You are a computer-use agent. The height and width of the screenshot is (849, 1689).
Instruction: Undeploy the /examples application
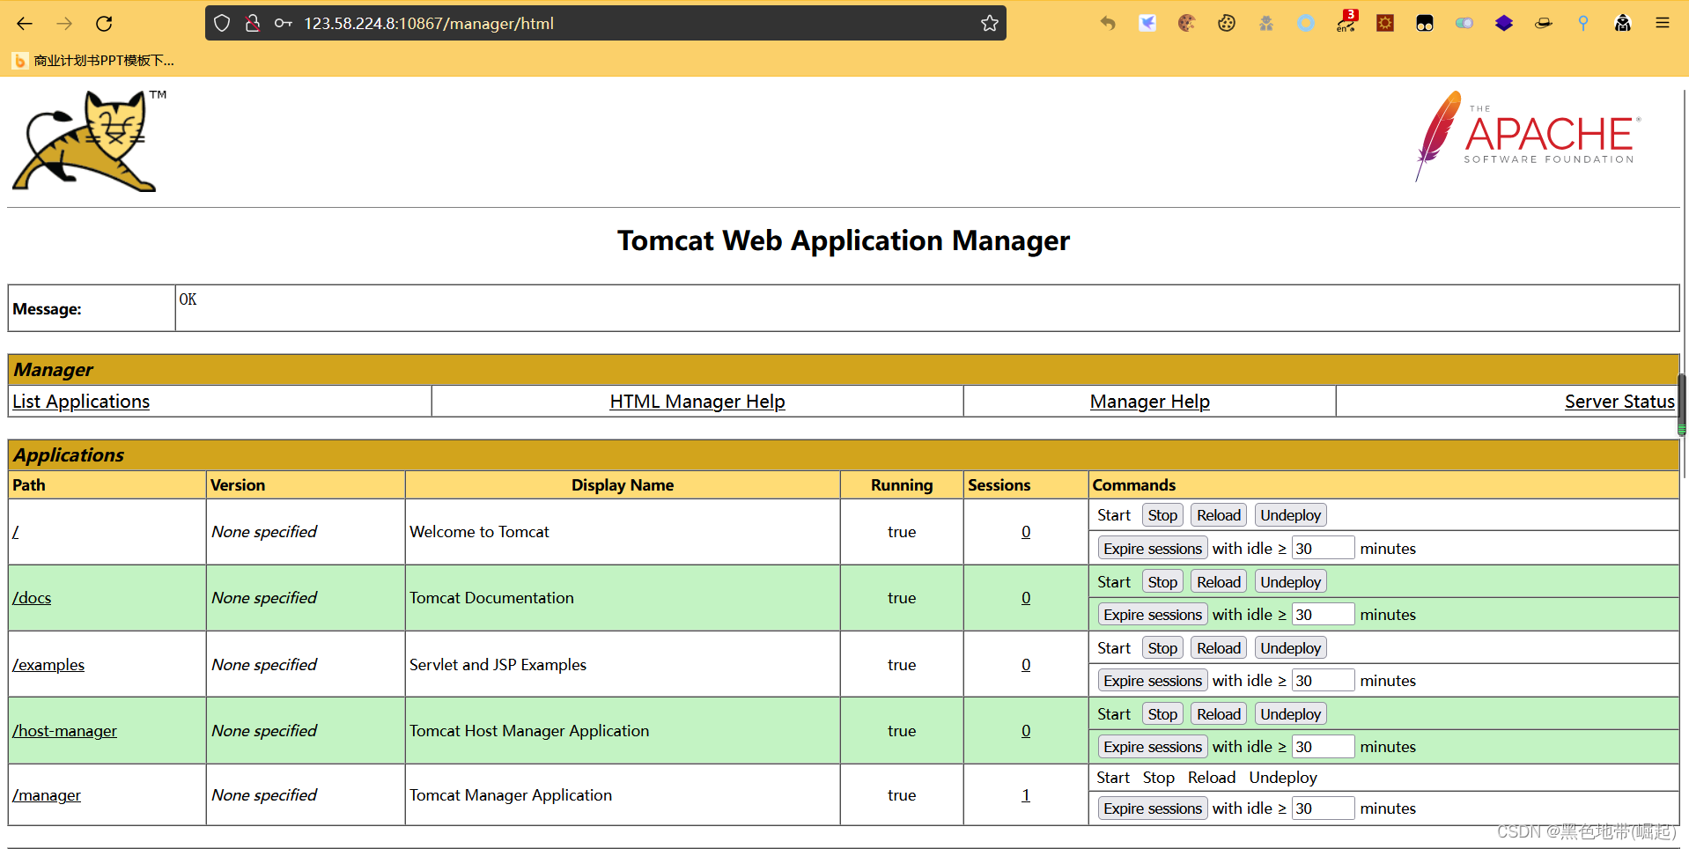1289,647
